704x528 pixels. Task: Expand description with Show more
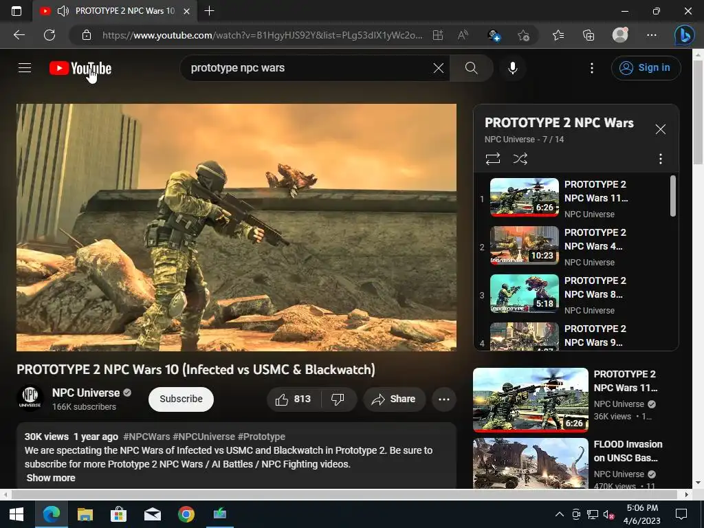tap(51, 478)
